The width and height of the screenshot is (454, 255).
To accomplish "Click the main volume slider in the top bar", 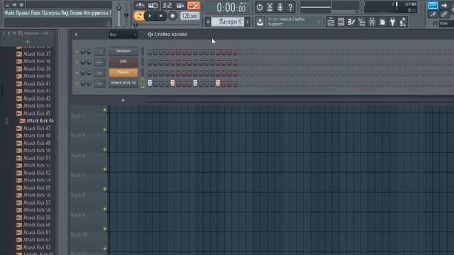I will click(x=119, y=16).
